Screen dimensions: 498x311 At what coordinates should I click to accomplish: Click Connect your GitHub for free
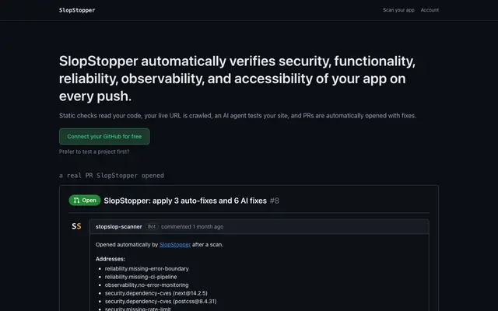pos(104,137)
